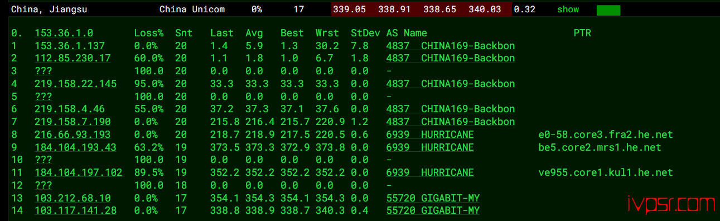Viewport: 720px width, 221px height.
Task: Click the 55.0% loss value on hop 6
Action: 149,109
